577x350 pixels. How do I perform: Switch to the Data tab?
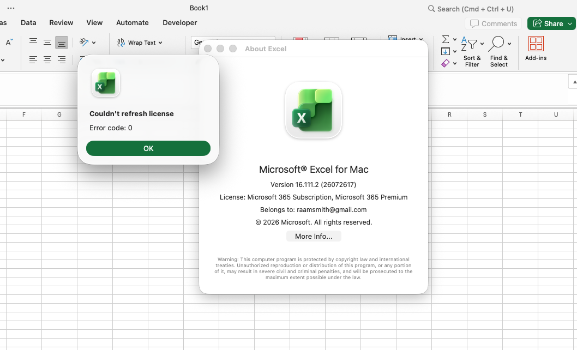(28, 22)
